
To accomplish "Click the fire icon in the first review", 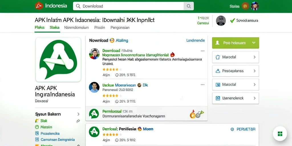I will (173, 54).
